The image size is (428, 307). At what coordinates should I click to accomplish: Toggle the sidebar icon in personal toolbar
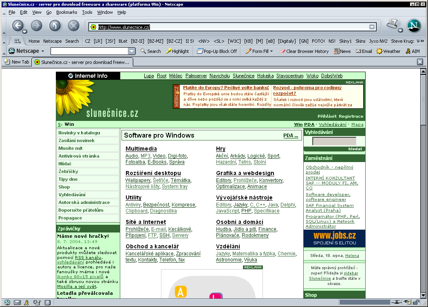tap(18, 41)
